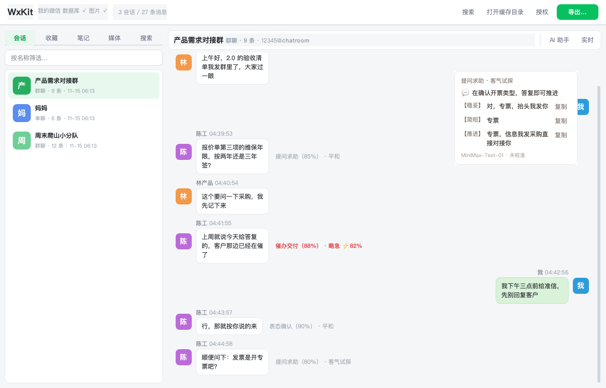Screen dimensions: 606x388
Task: Click the WxKit app logo
Action: point(20,12)
